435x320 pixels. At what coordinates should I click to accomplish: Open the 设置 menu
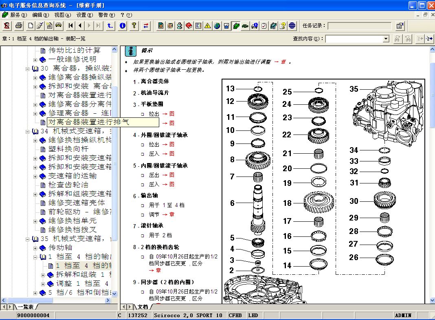(x=84, y=15)
